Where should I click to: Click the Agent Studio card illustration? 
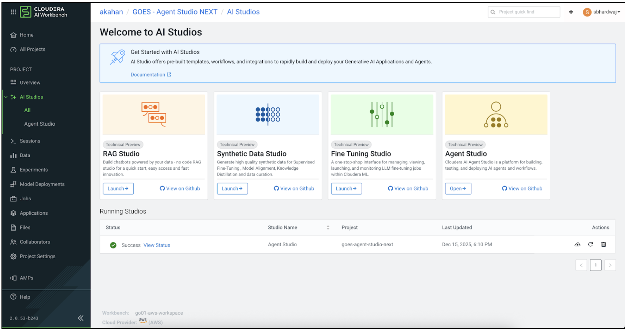pos(496,115)
